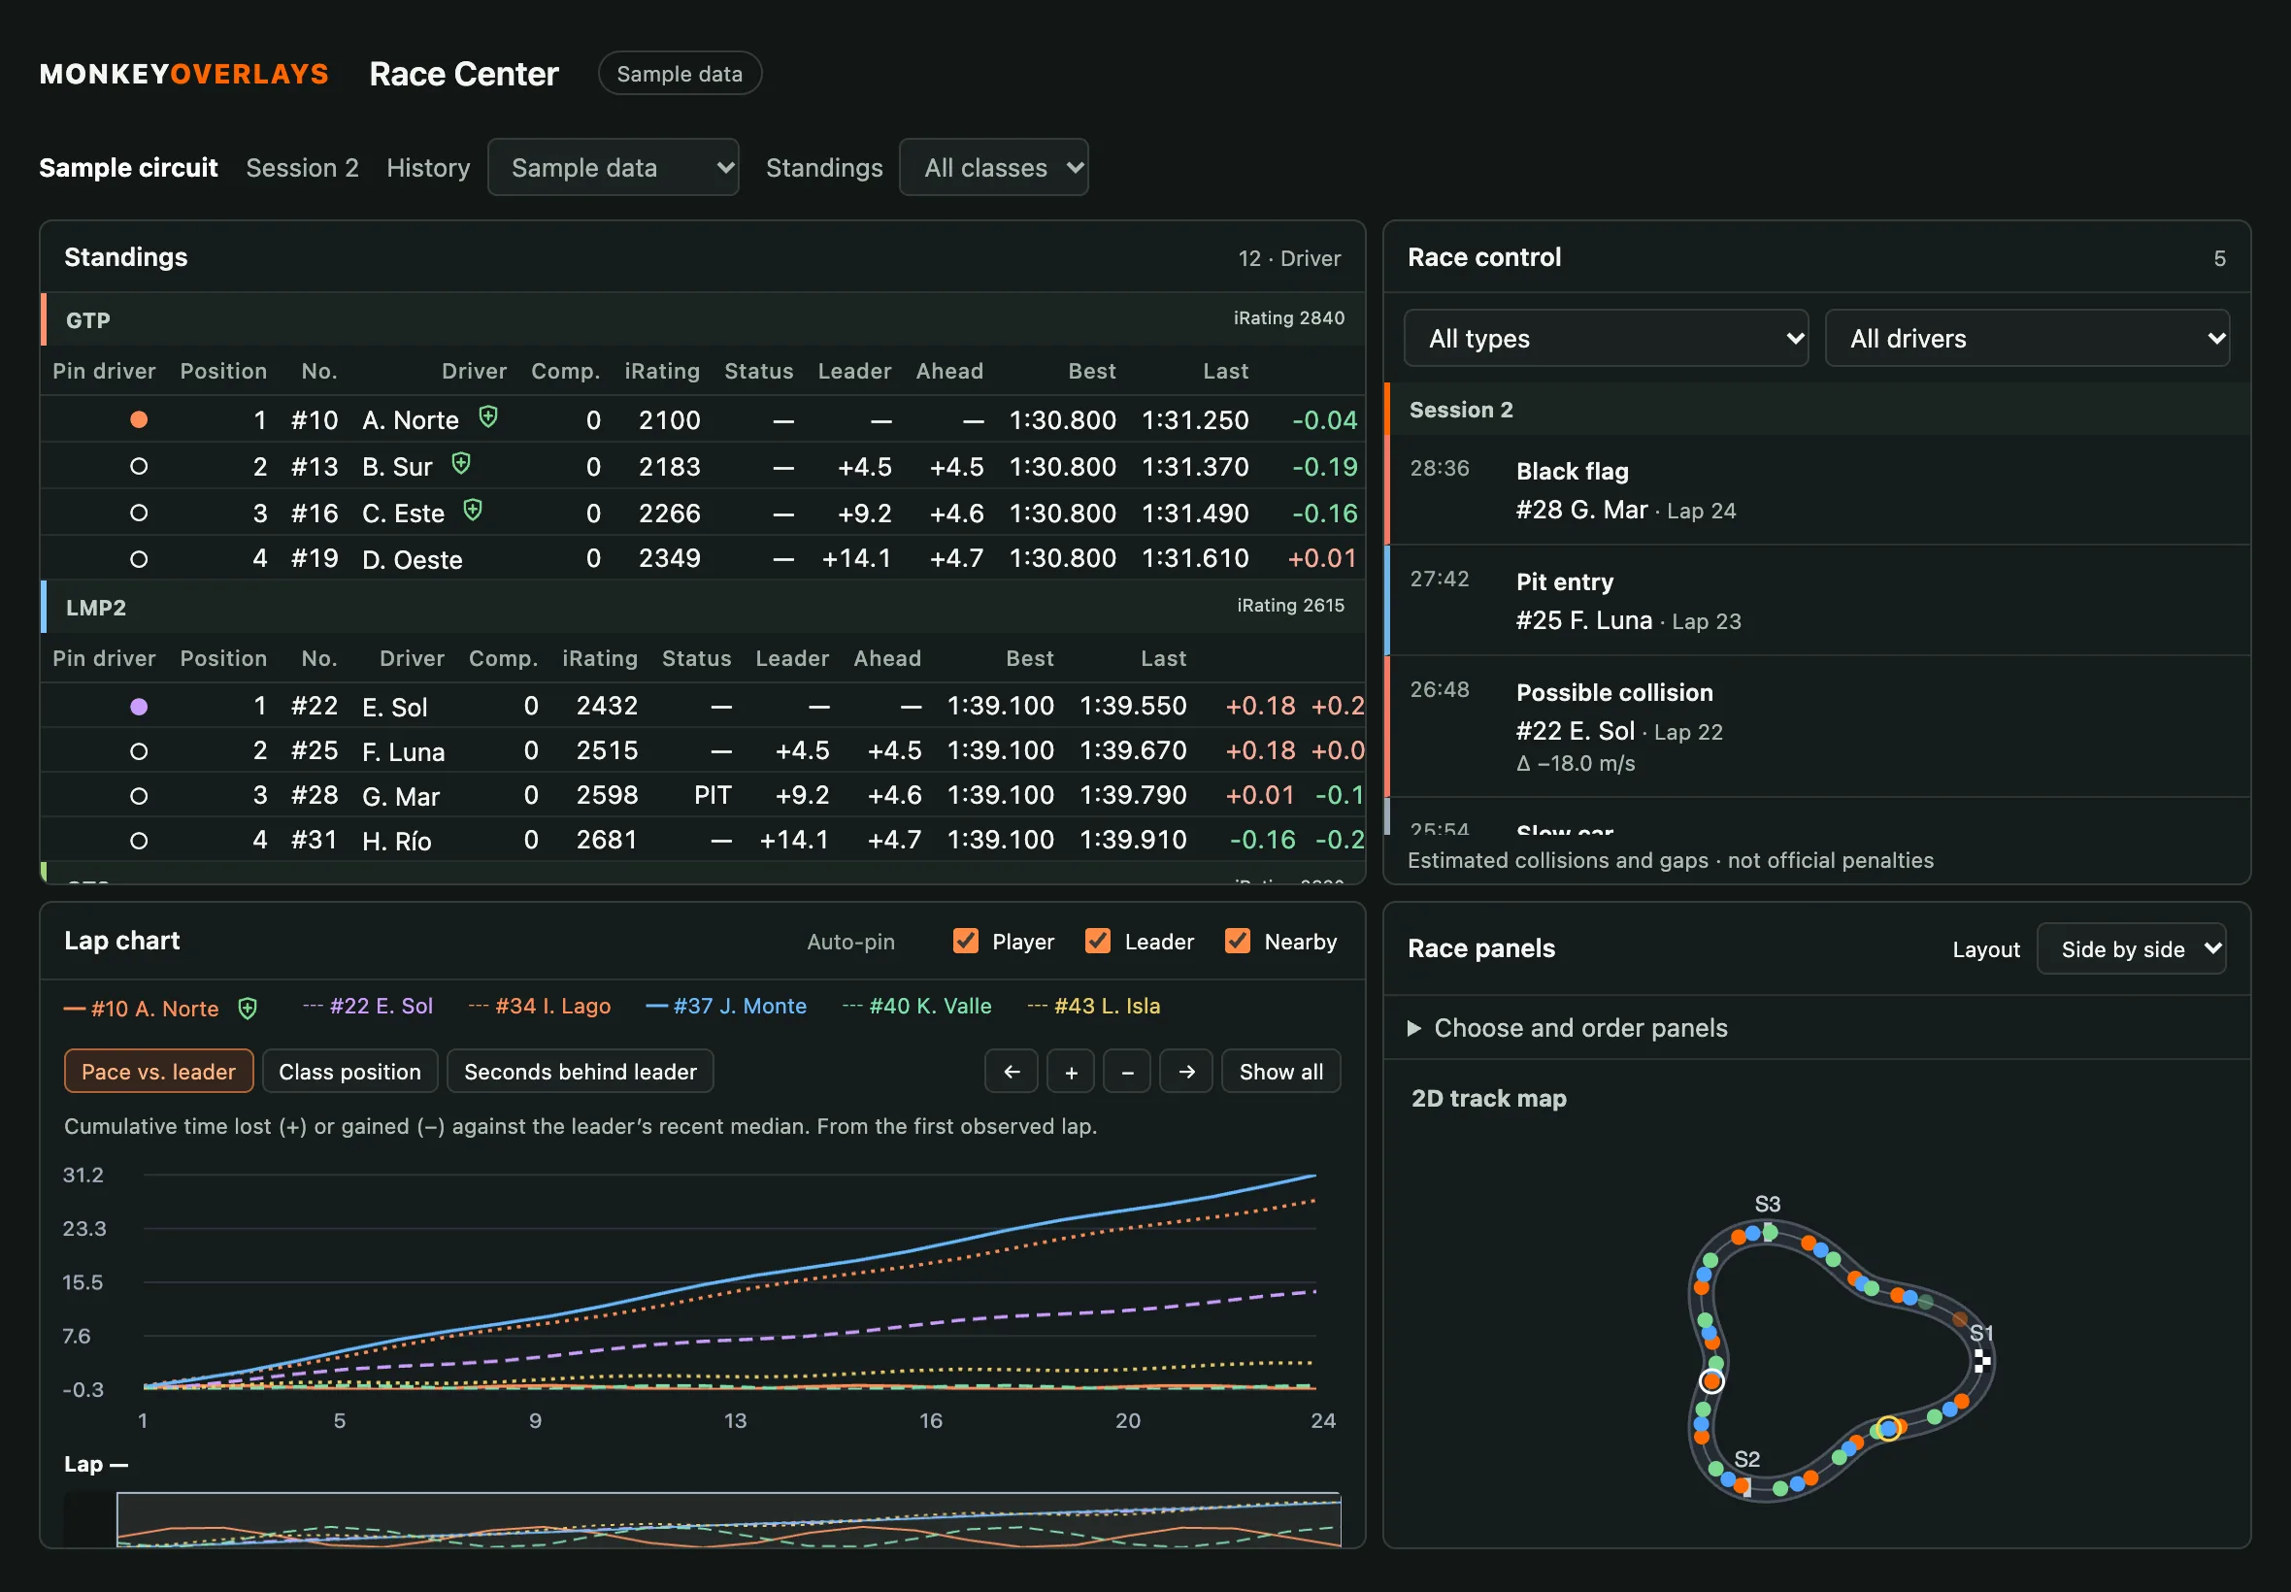This screenshot has width=2291, height=1592.
Task: Click #34 I. Lago legend entry
Action: tap(539, 1006)
